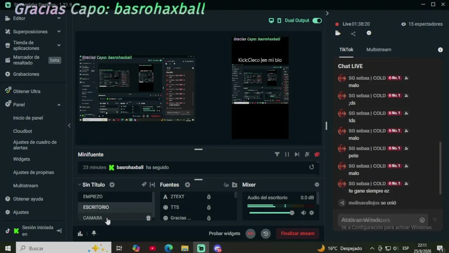Open Ajustes settings in sidebar
This screenshot has width=449, height=253.
[21, 212]
